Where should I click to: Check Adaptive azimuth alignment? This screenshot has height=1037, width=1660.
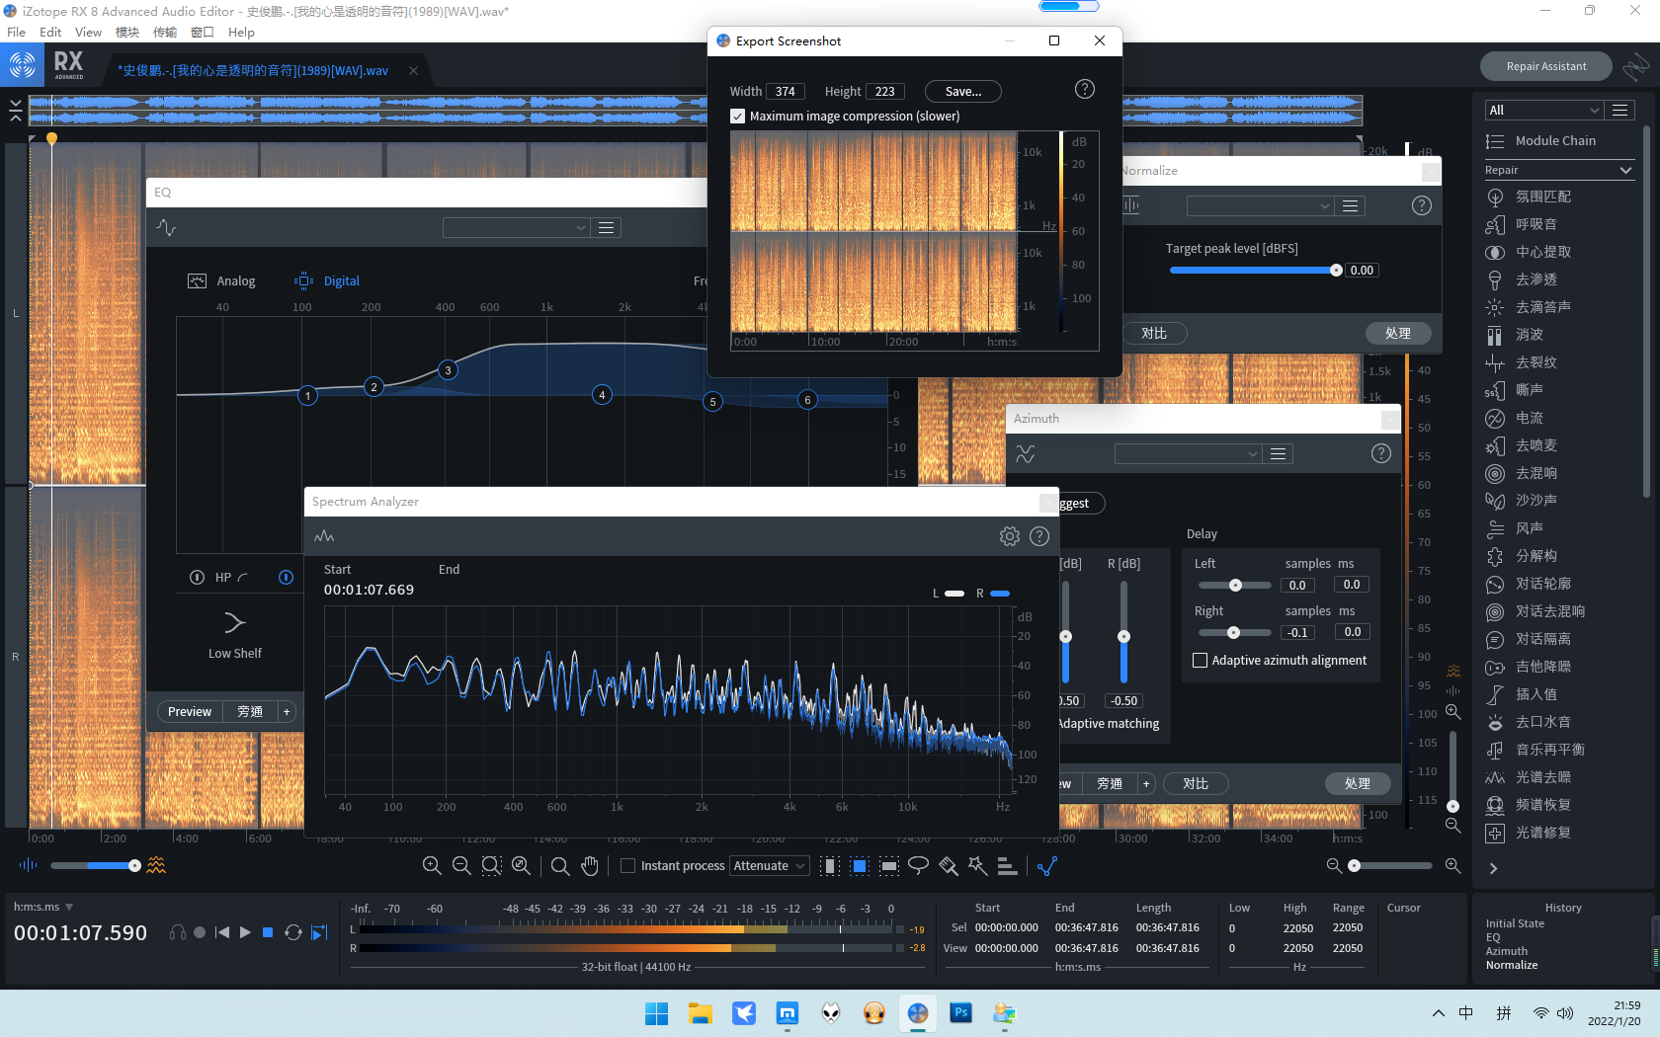tap(1201, 661)
